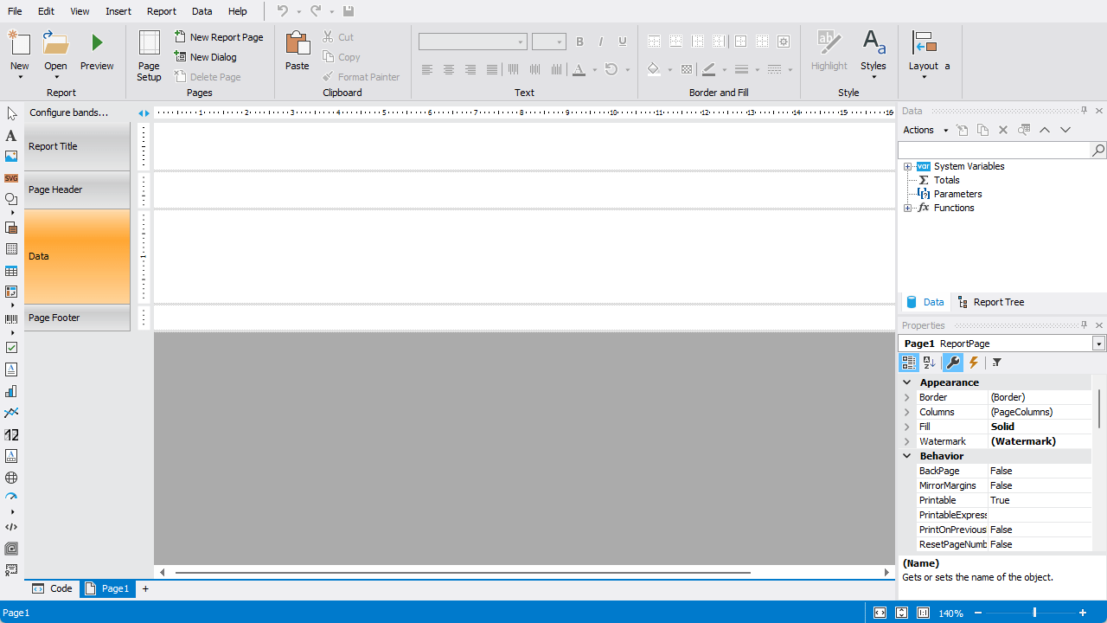1107x623 pixels.
Task: Select the digital signature certificate tool
Action: [x=11, y=570]
